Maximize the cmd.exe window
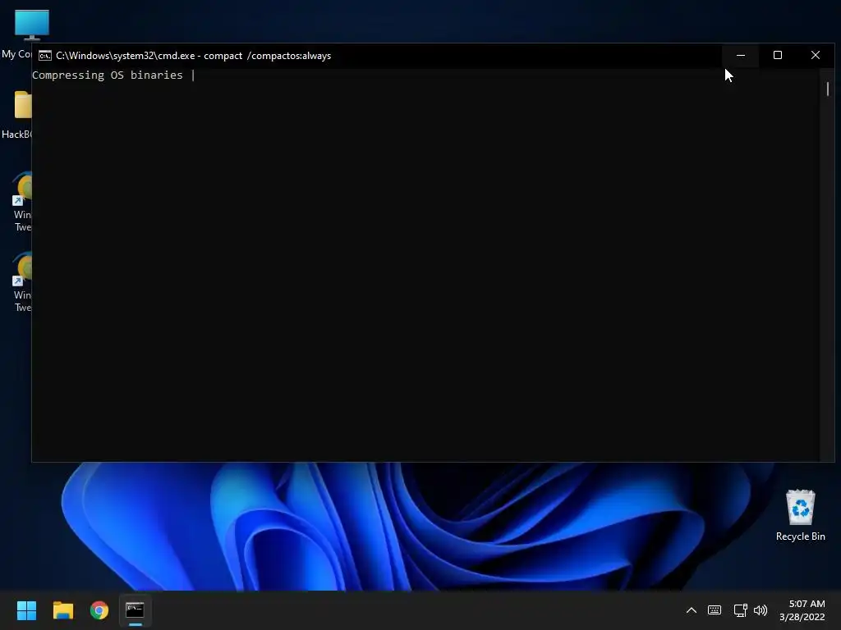 pos(778,55)
